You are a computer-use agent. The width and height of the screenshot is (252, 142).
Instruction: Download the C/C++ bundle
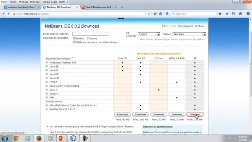(159, 114)
